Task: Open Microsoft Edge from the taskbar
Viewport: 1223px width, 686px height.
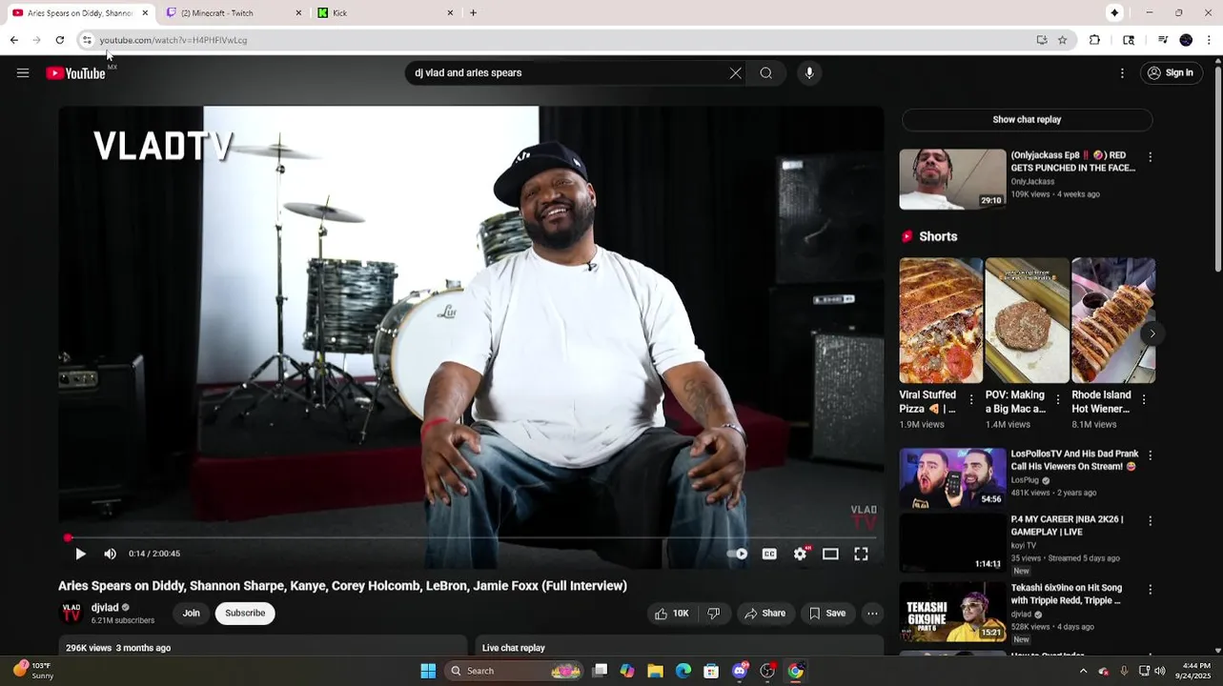Action: pos(683,671)
